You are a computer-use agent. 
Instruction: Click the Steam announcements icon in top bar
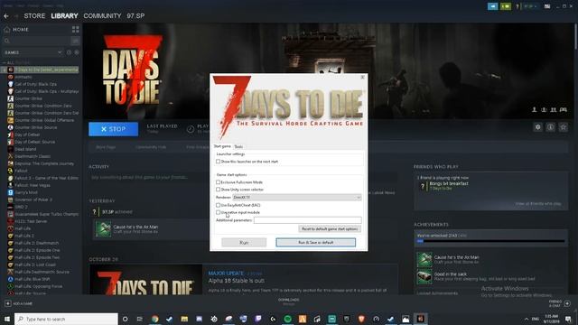[x=492, y=6]
